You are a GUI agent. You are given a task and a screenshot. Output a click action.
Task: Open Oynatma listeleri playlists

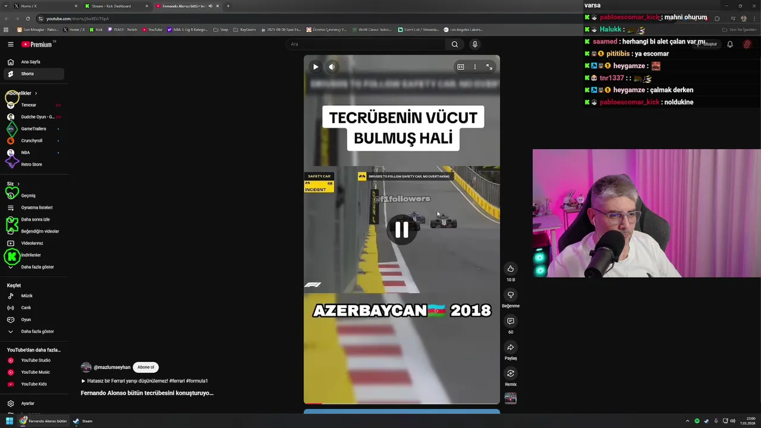[x=34, y=207]
